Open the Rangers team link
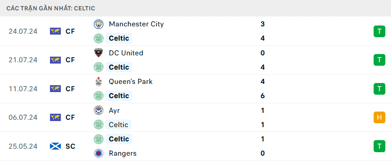This screenshot has height=163, width=391. (x=123, y=153)
